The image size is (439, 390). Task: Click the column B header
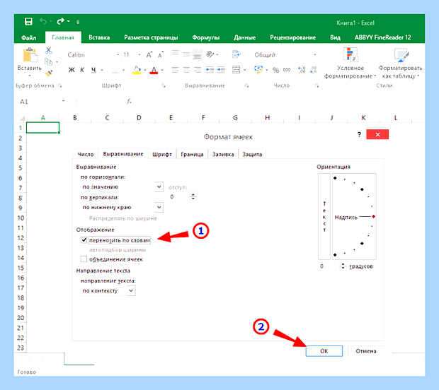click(x=75, y=117)
